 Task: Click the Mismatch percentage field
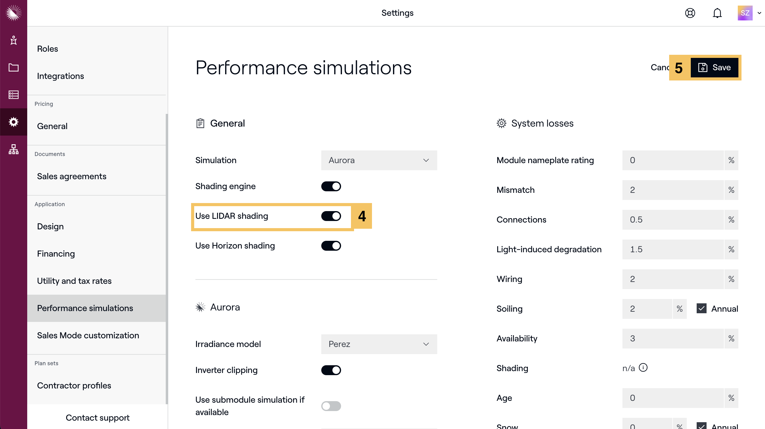[x=673, y=190]
